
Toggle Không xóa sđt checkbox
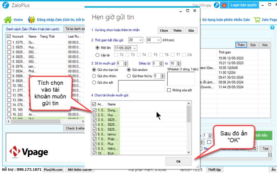169,90
